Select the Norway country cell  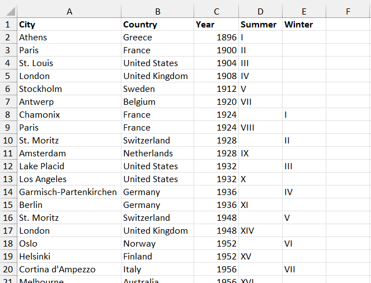[157, 244]
